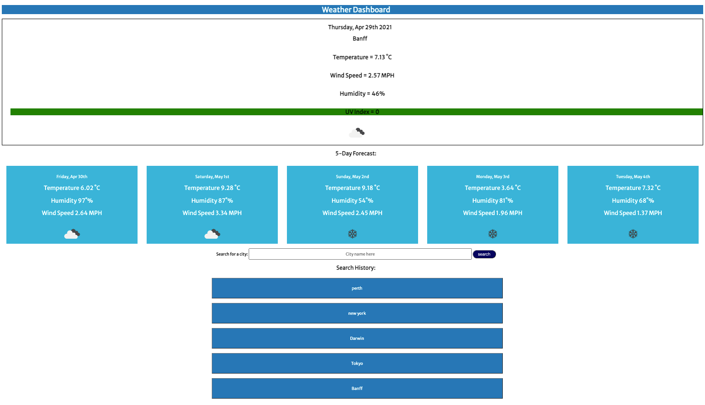Load Tokyo from search history
This screenshot has width=705, height=405.
357,364
